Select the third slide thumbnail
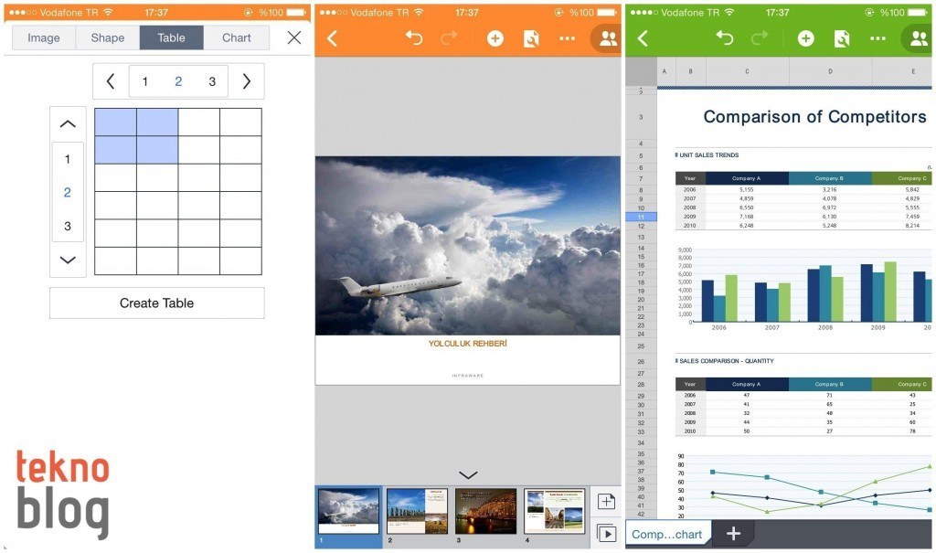This screenshot has height=553, width=936. click(485, 511)
